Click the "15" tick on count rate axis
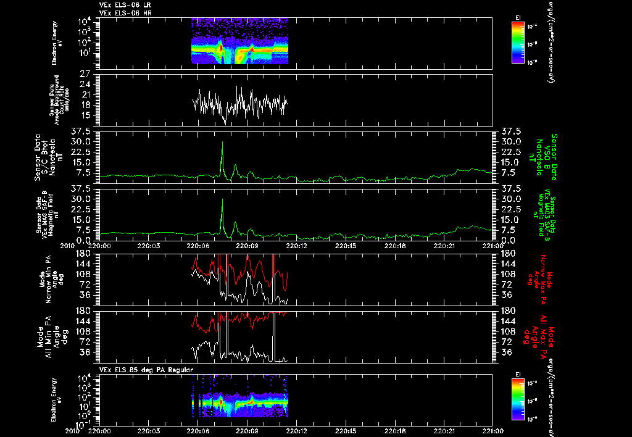This screenshot has width=632, height=437. (x=85, y=115)
